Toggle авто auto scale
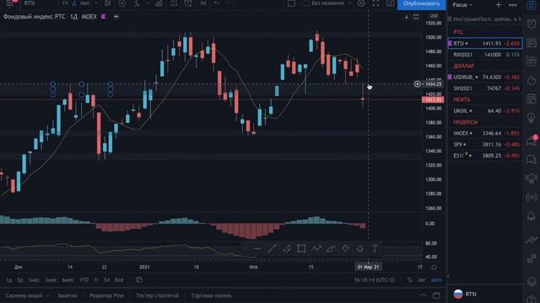Viewport: 540px width, 303px height. [436, 280]
